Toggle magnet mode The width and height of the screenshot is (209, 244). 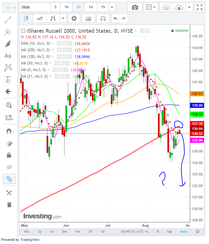(9, 131)
